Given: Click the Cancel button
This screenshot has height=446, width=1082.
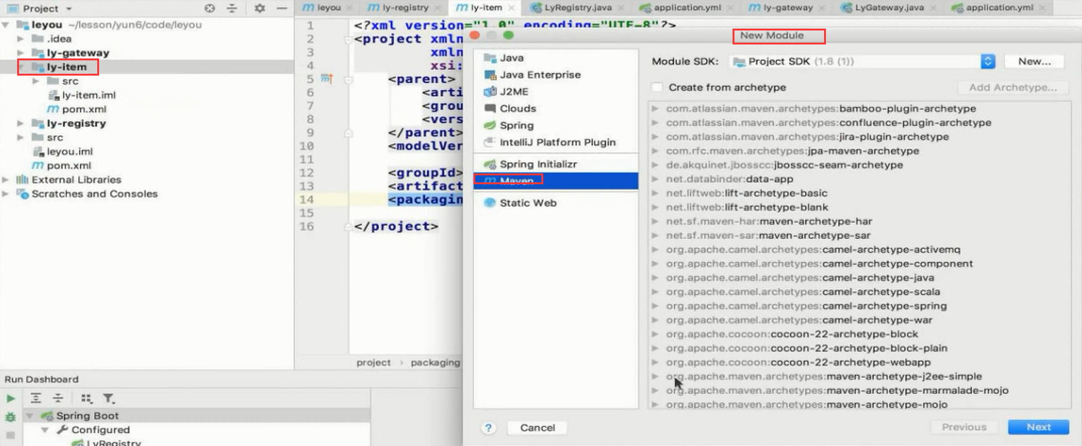Looking at the screenshot, I should [538, 428].
